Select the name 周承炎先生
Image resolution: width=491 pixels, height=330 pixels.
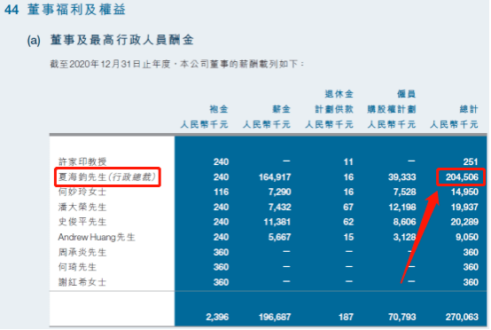click(82, 252)
